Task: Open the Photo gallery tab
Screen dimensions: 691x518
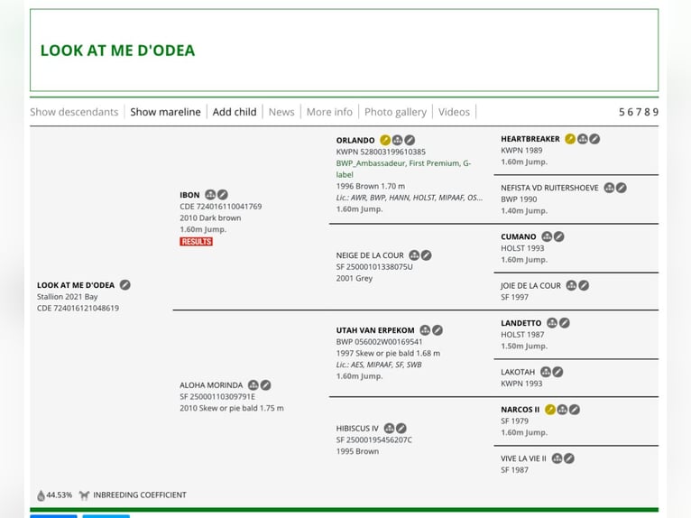Action: 395,112
